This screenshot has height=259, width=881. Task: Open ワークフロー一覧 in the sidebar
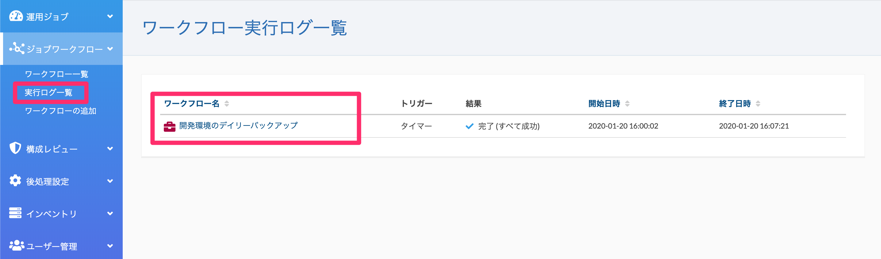[x=57, y=74]
